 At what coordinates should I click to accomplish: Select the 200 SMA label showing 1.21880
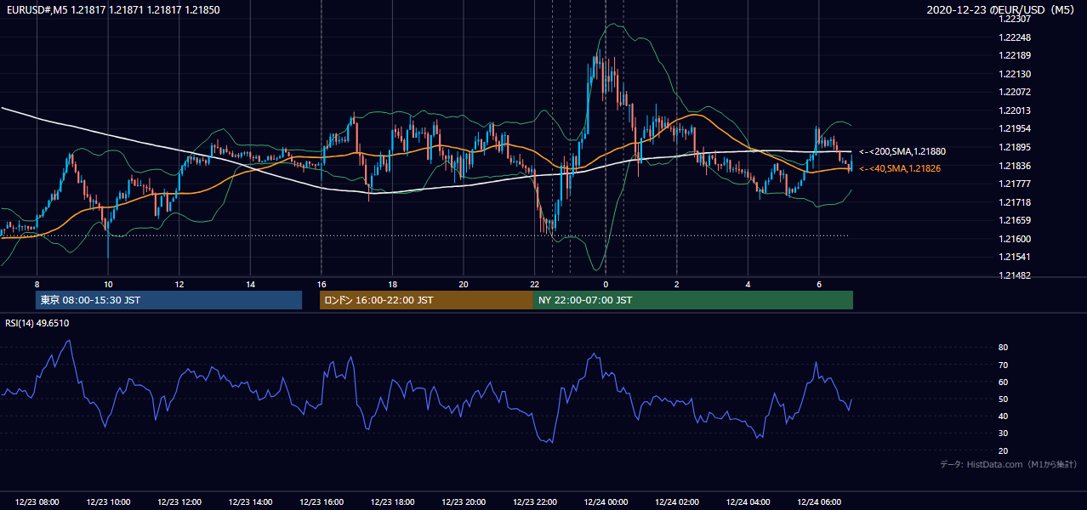902,151
